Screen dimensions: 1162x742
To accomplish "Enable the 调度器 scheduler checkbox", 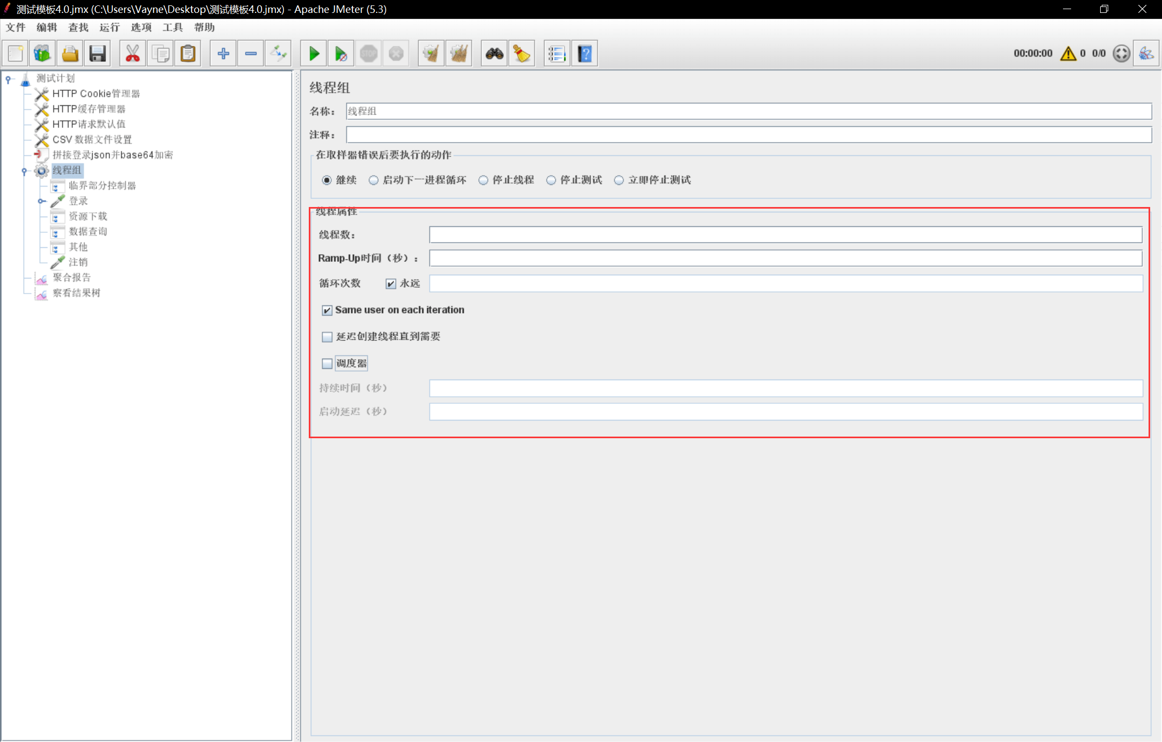I will (x=327, y=363).
